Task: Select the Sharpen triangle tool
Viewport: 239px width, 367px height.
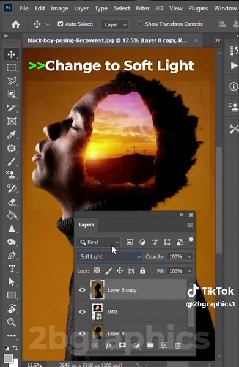Action: tap(11, 228)
